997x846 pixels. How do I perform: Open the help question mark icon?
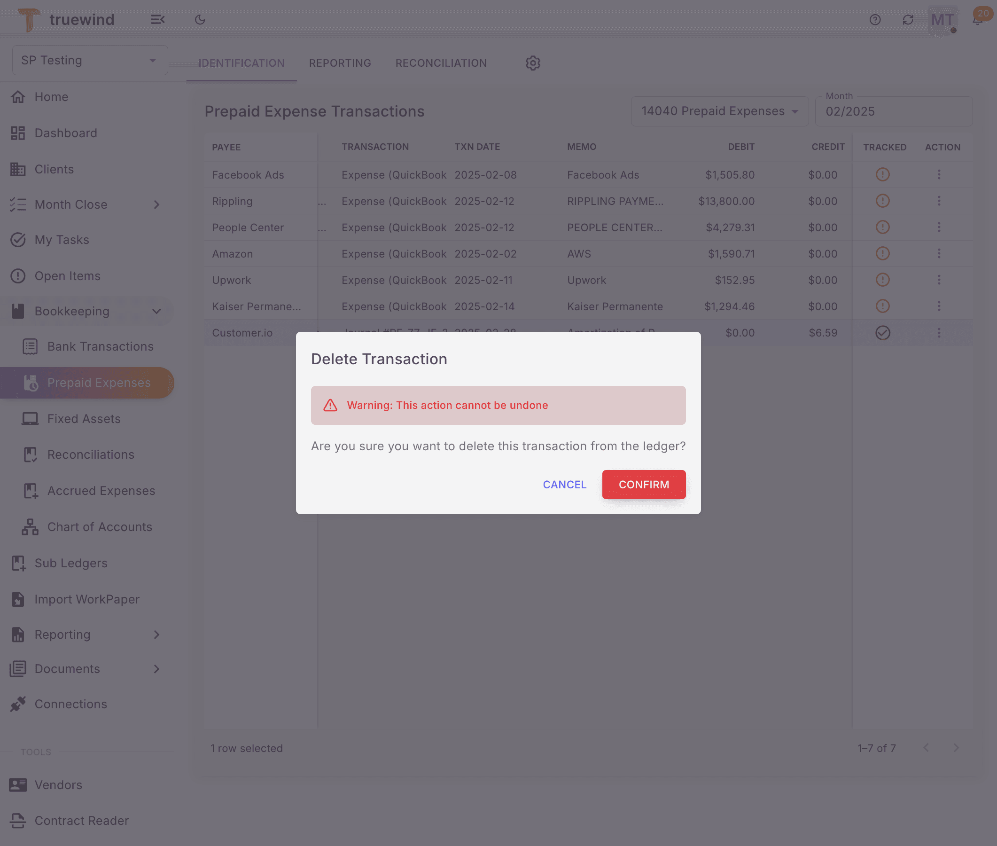point(875,20)
